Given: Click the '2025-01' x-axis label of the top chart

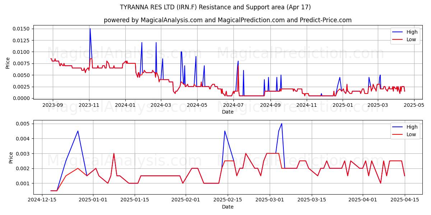Looking at the screenshot, I should coord(343,105).
